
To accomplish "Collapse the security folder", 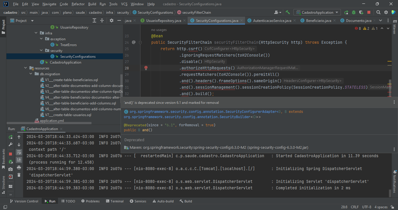I will [41, 51].
